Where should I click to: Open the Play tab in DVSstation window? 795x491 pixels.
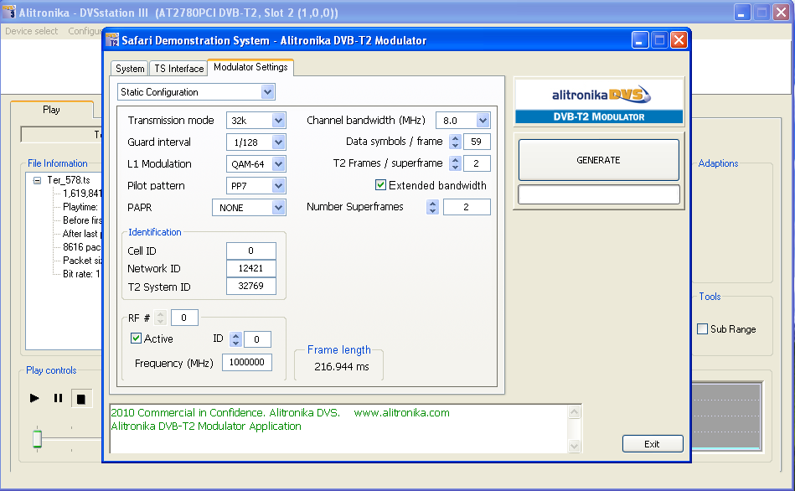point(51,110)
